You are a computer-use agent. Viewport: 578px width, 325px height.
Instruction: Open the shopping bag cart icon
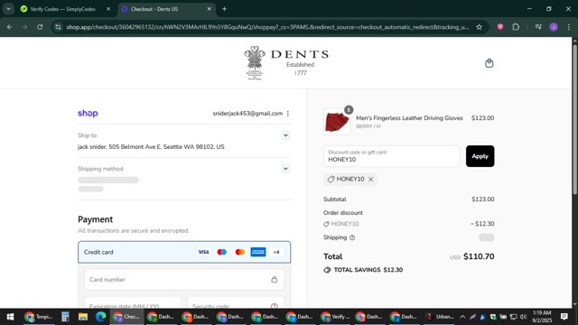(489, 63)
